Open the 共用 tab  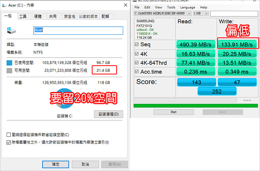coord(53,16)
